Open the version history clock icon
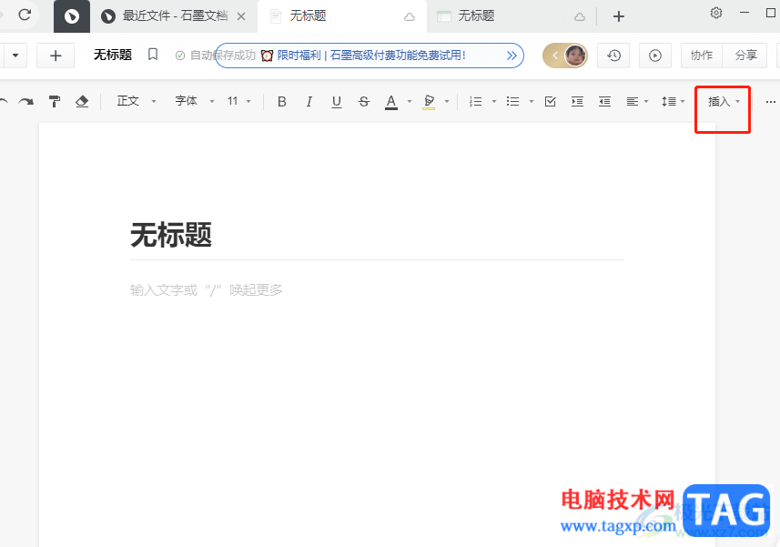 (613, 56)
